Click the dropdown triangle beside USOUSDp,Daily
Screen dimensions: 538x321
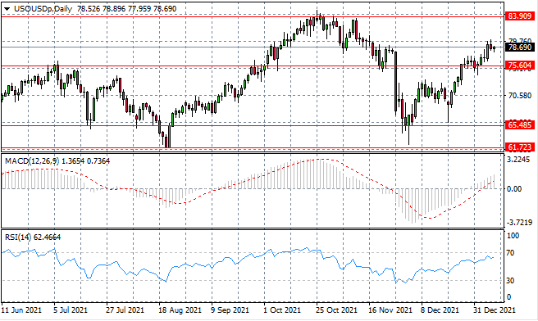click(7, 9)
